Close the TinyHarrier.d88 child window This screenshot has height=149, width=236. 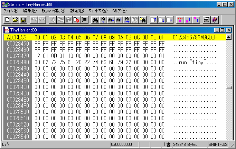pyautogui.click(x=229, y=30)
